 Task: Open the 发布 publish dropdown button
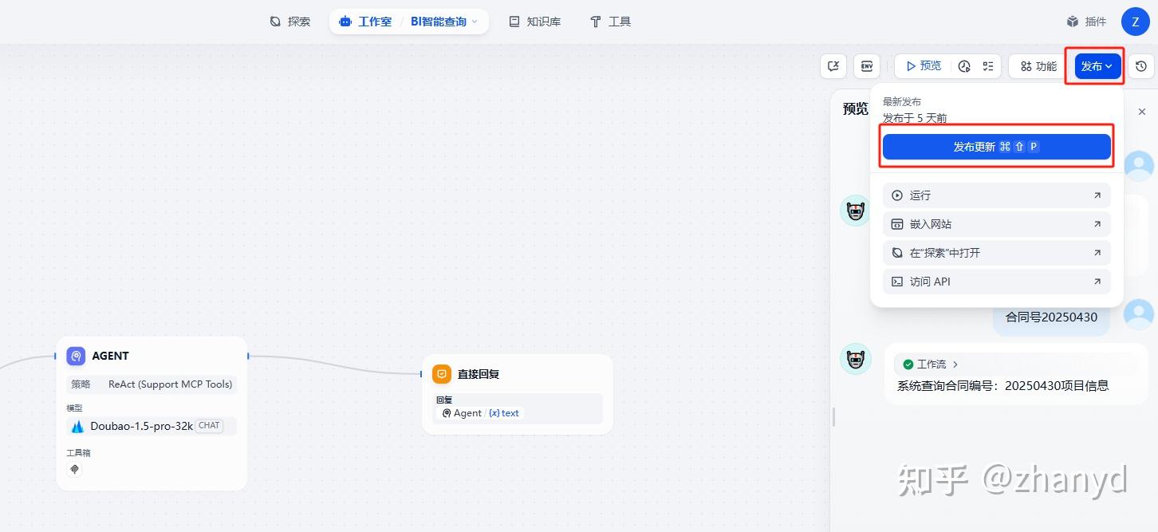pyautogui.click(x=1093, y=66)
